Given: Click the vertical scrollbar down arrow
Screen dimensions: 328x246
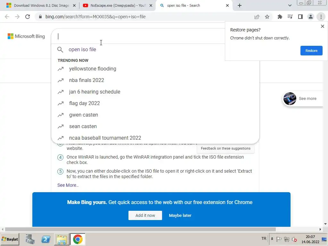Looking at the screenshot, I should click(x=325, y=224).
